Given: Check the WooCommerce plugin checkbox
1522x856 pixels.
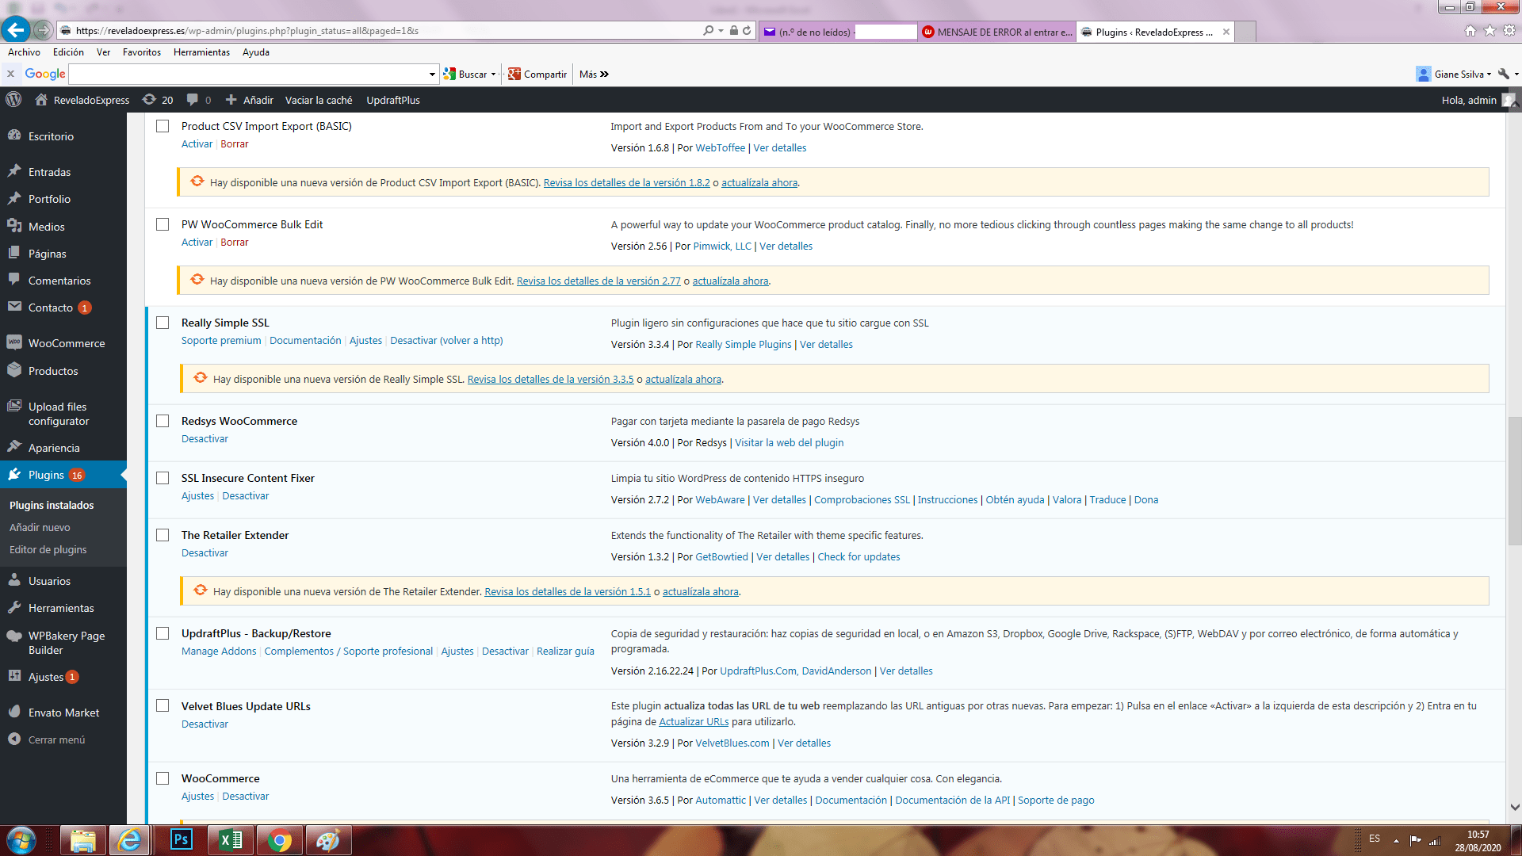Looking at the screenshot, I should (x=163, y=778).
